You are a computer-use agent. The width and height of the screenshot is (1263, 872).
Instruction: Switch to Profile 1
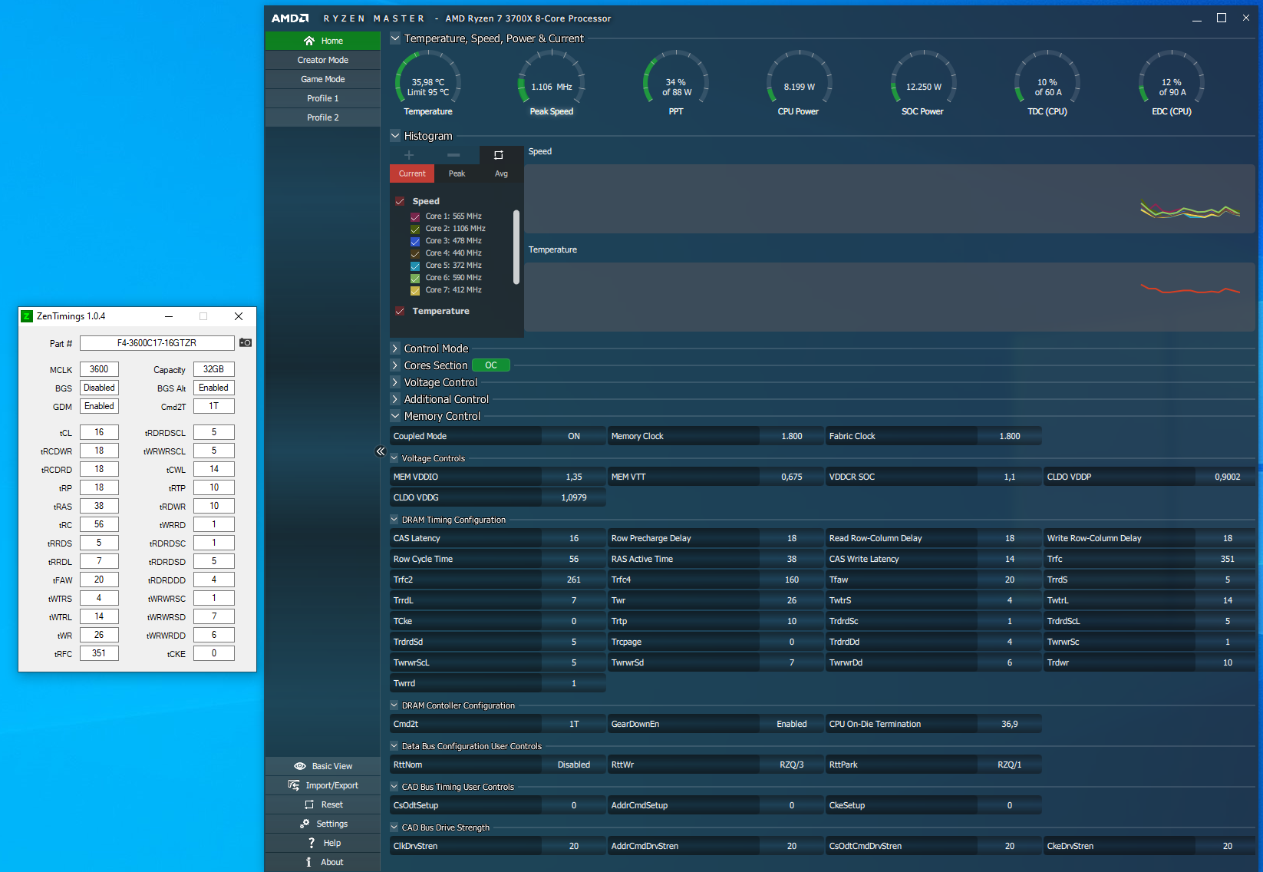pos(323,98)
